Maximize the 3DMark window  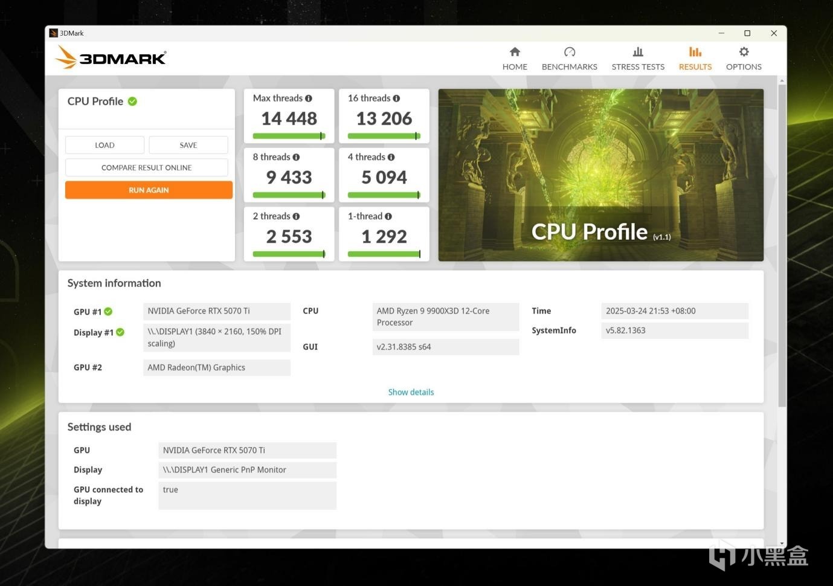tap(747, 33)
